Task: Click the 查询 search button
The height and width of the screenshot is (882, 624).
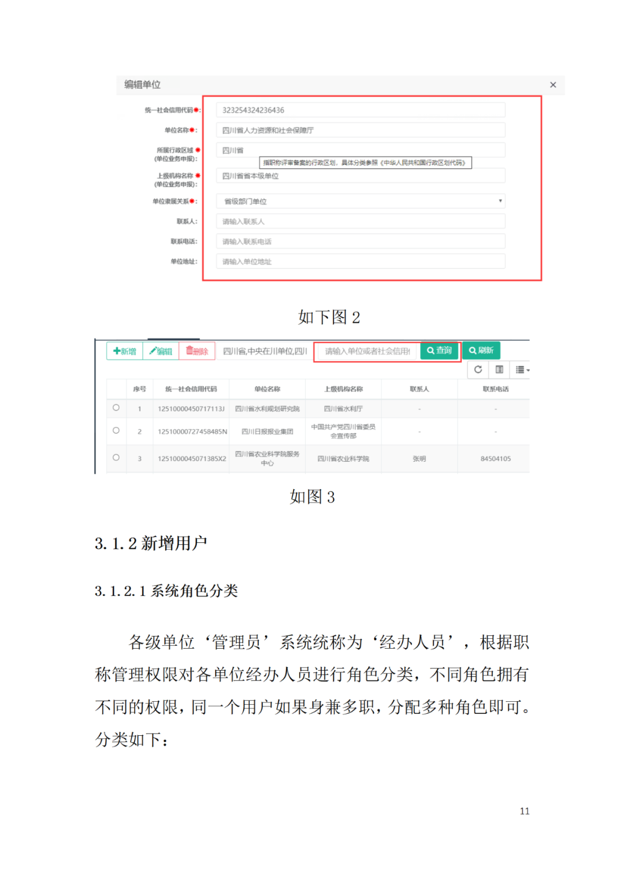Action: coord(439,351)
